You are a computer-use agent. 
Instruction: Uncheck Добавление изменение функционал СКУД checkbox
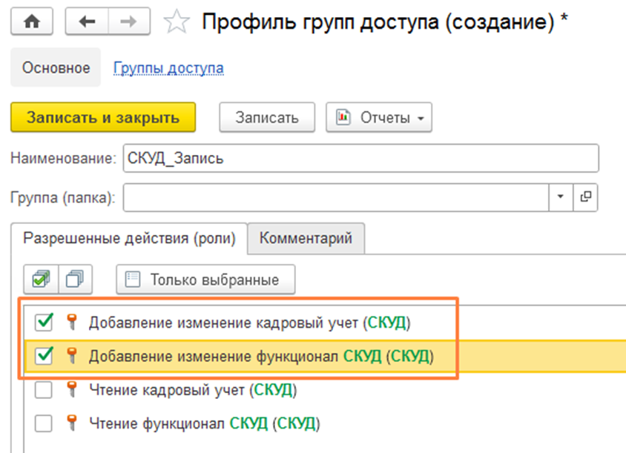[44, 356]
